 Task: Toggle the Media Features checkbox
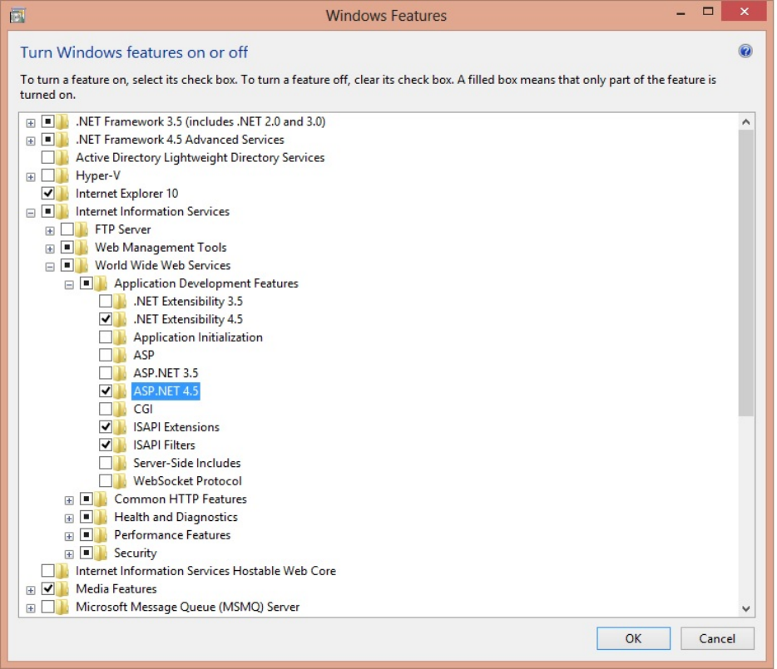pos(48,588)
